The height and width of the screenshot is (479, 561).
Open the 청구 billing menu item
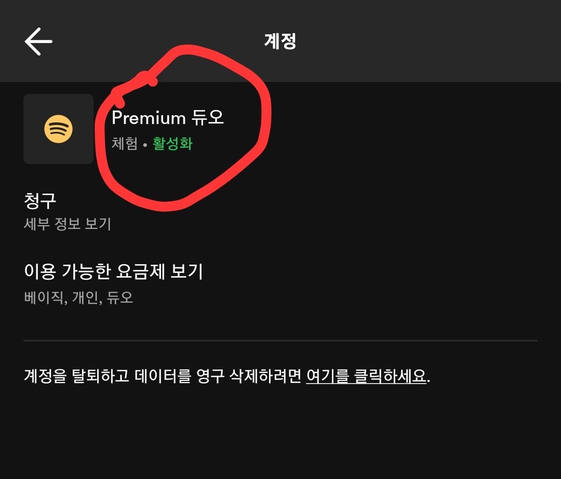point(40,200)
